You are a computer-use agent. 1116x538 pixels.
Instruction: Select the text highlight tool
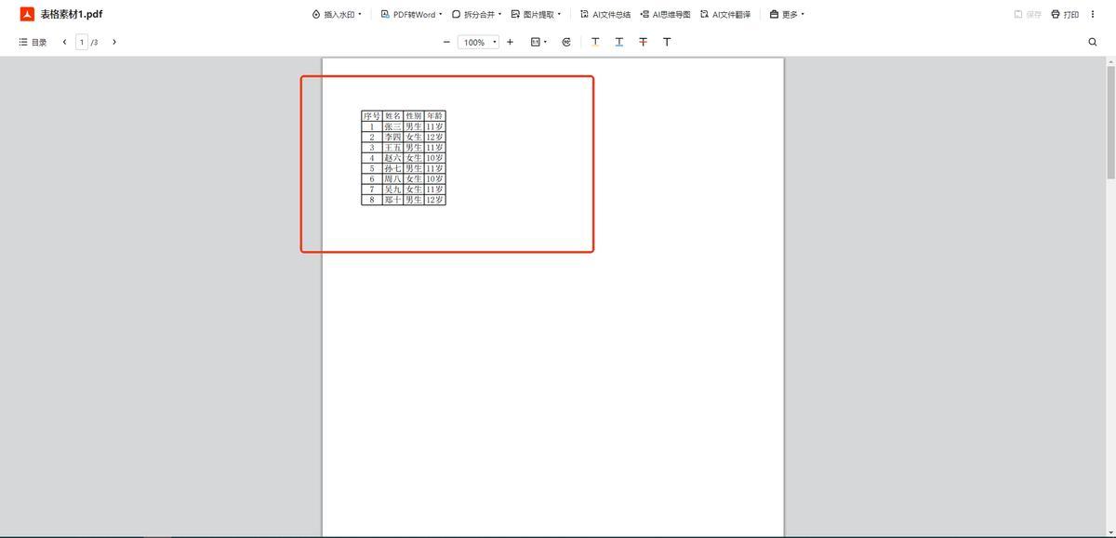(x=595, y=42)
